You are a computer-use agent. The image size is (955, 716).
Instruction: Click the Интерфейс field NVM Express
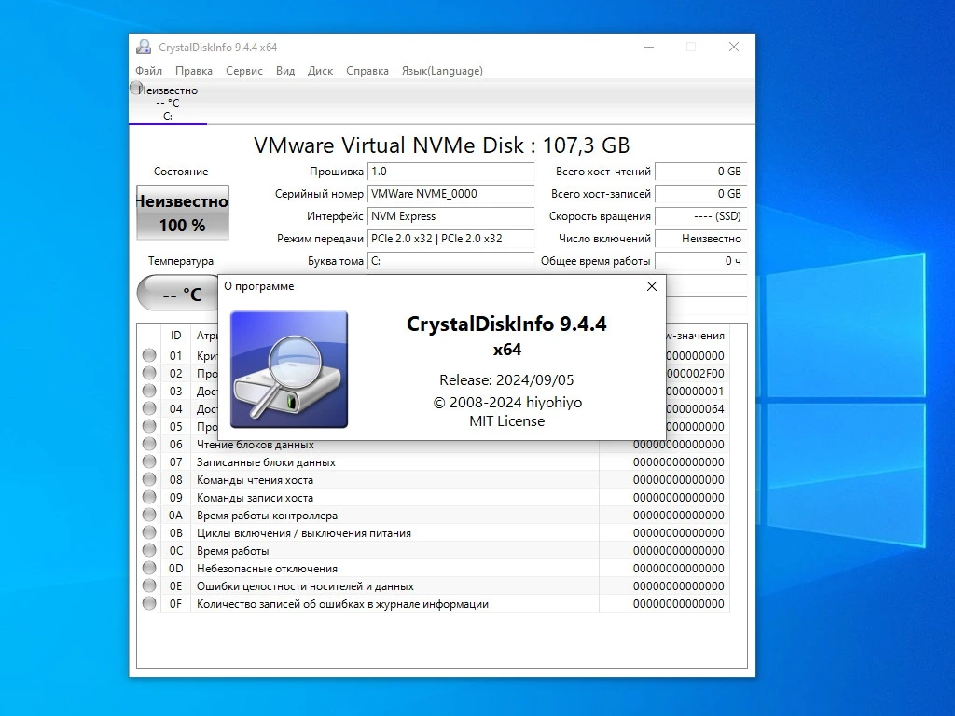(450, 216)
